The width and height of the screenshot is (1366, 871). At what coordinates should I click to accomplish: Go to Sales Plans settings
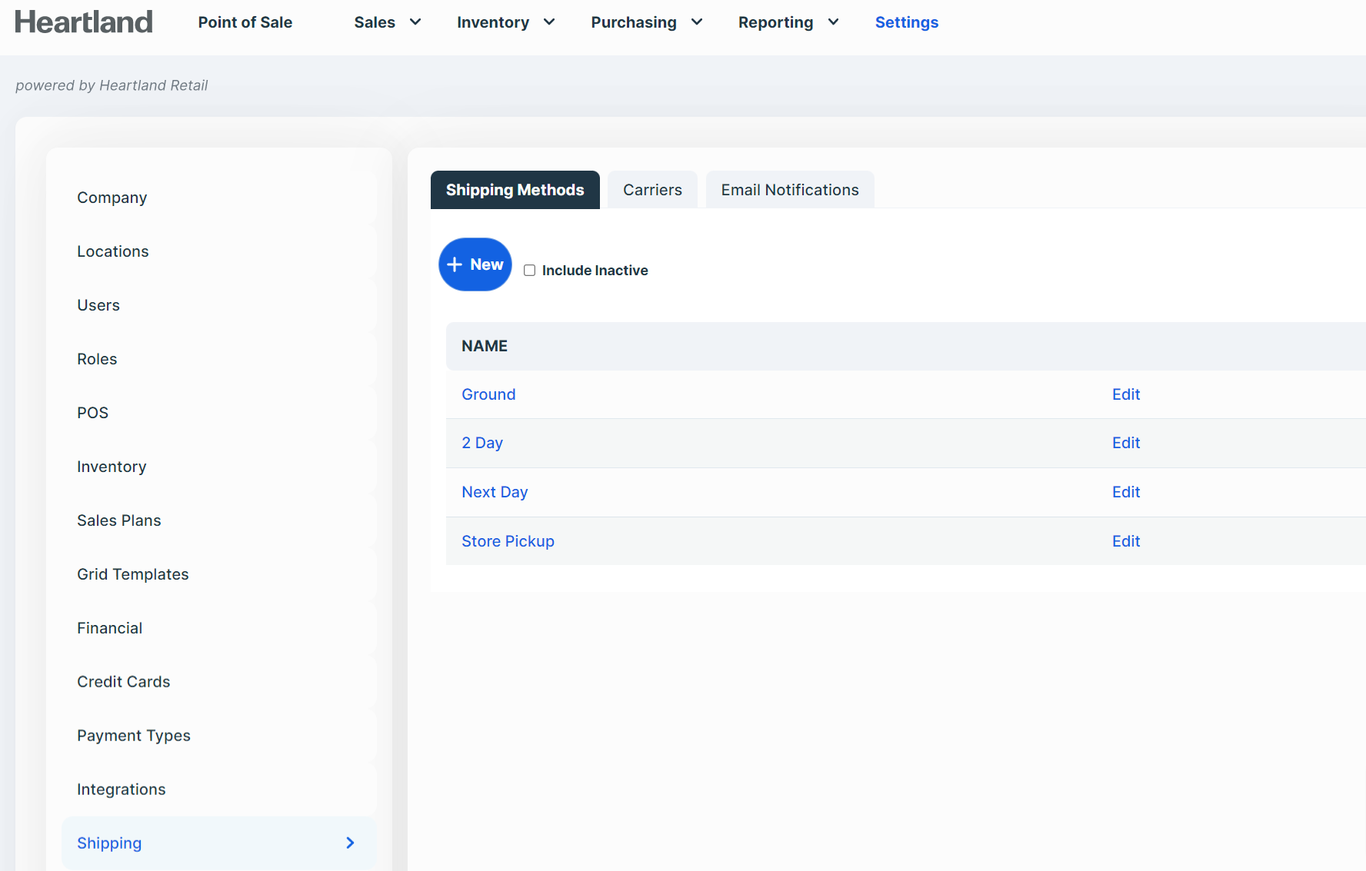(x=219, y=520)
